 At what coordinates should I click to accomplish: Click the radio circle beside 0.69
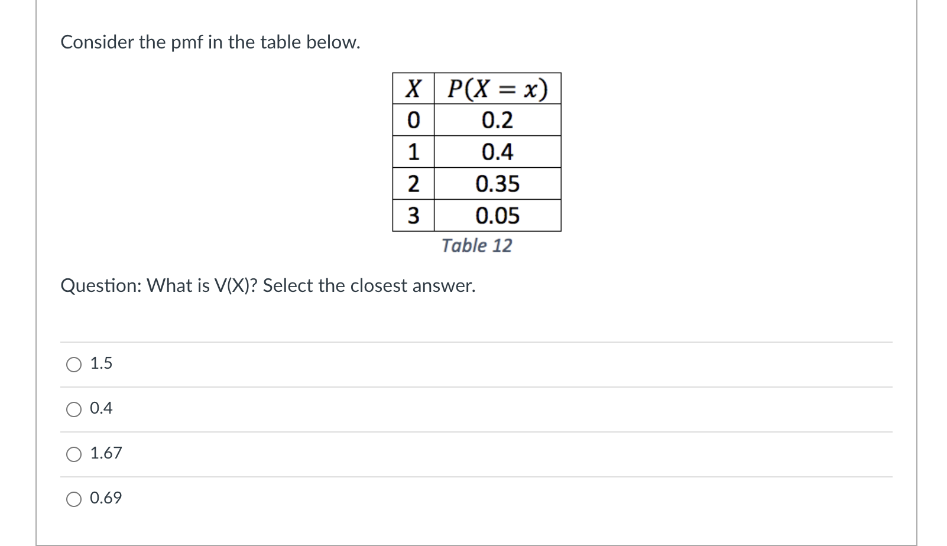point(74,499)
